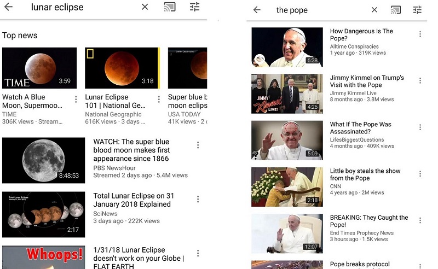The height and width of the screenshot is (269, 438).
Task: Play PBS NewsHour moon thumbnail 8:48:53
Action: click(44, 160)
